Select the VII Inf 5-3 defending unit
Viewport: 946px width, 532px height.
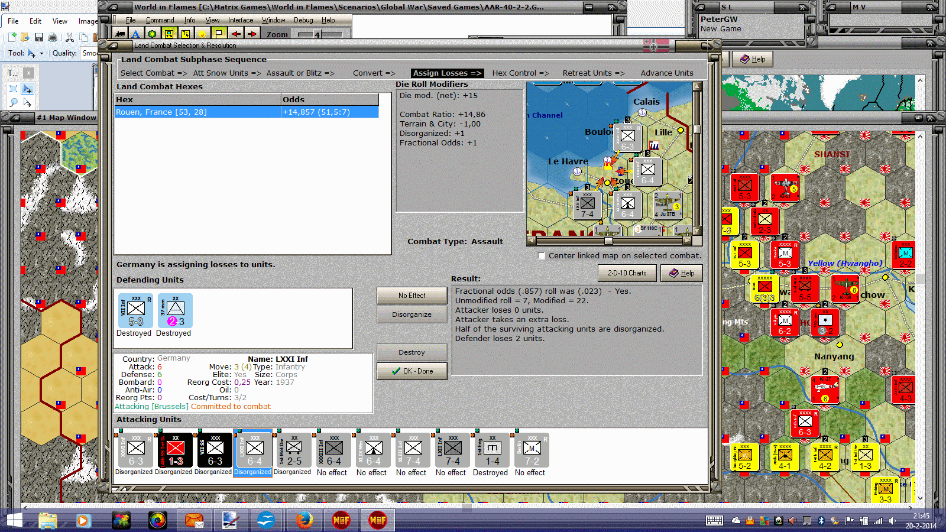[x=135, y=311]
